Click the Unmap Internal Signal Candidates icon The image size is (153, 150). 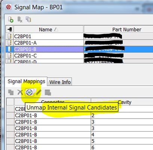(x=29, y=92)
